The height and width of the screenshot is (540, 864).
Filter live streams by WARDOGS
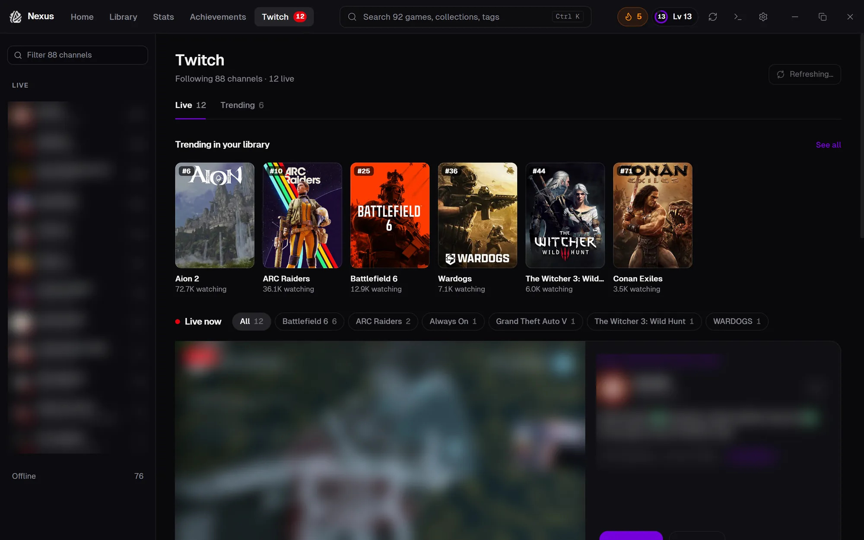[737, 321]
